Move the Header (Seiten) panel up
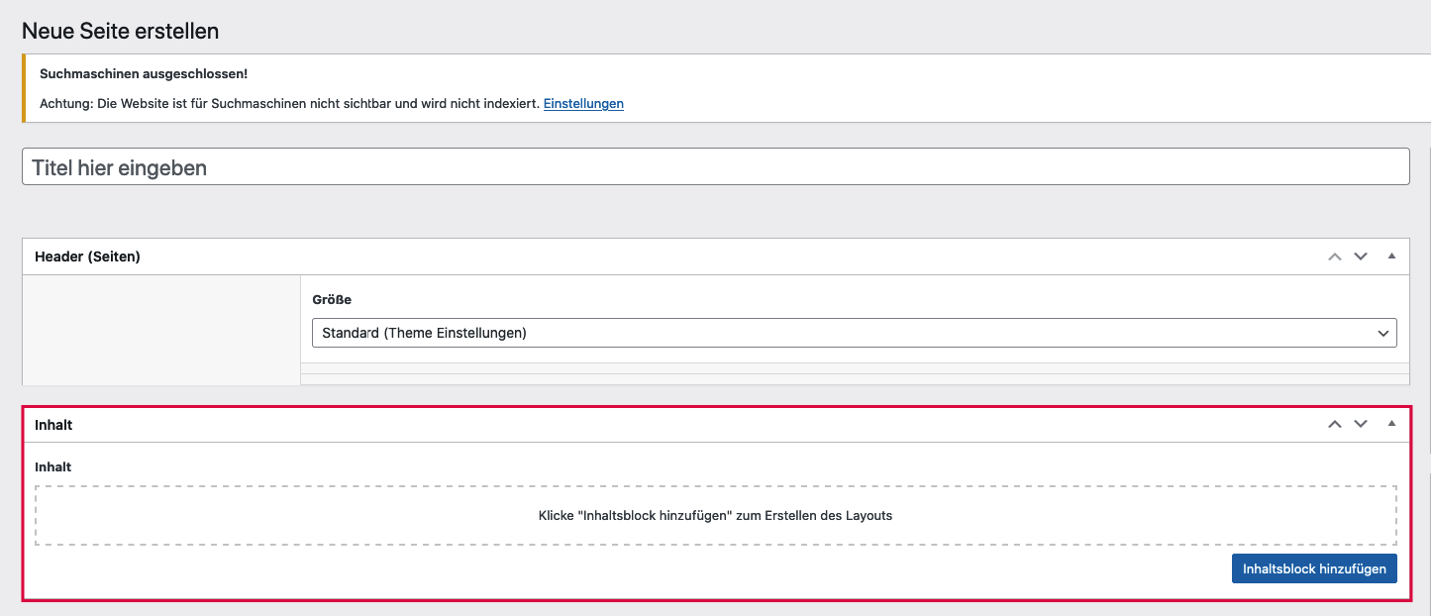Viewport: 1431px width, 616px height. [x=1334, y=257]
